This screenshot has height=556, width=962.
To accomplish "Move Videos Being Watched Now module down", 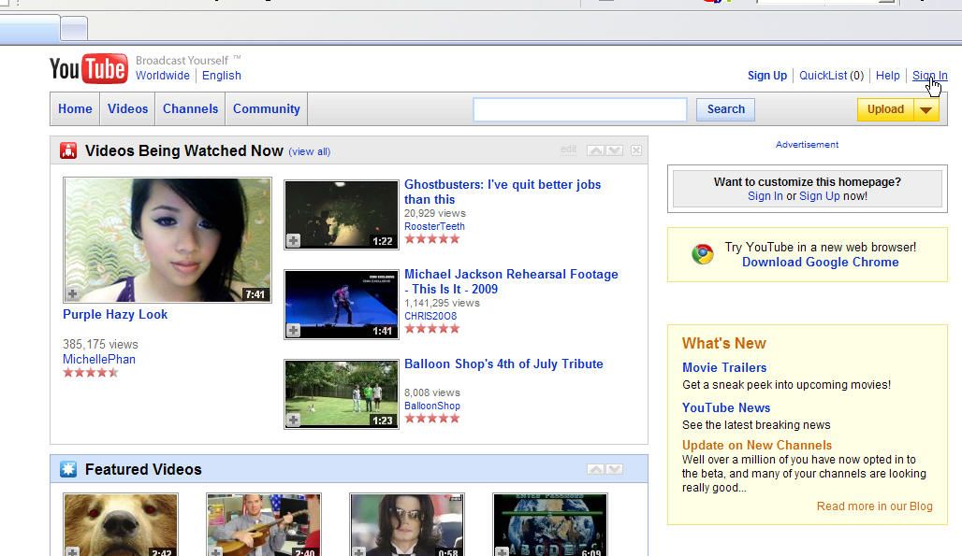I will (615, 150).
